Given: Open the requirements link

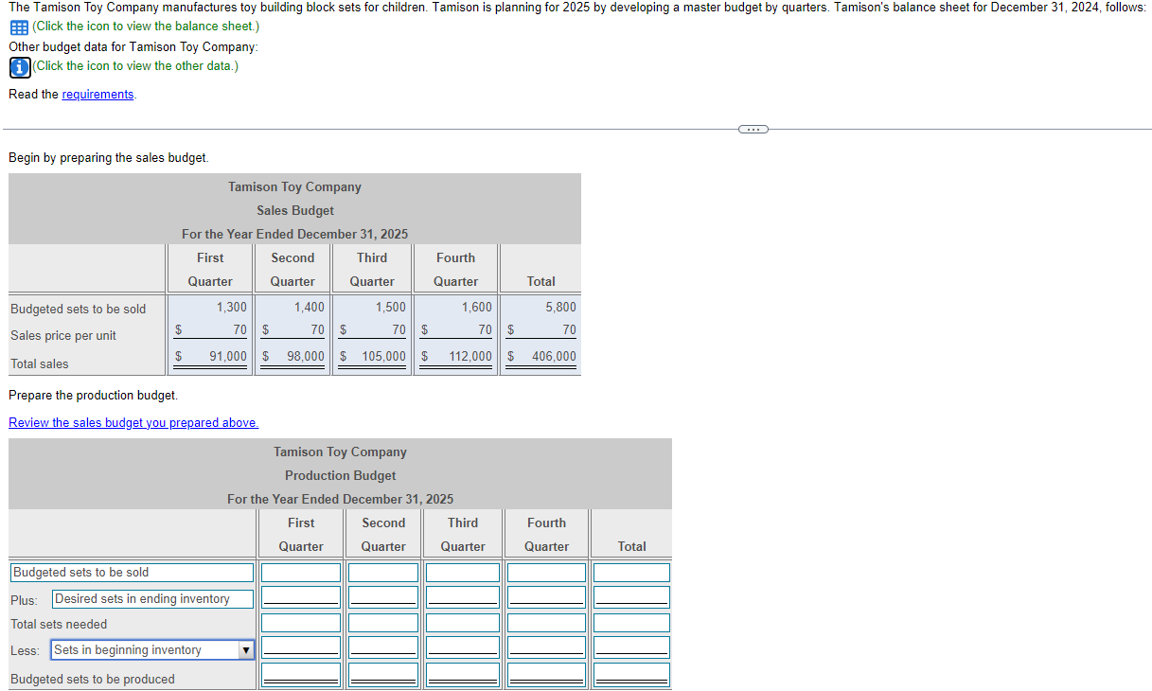Looking at the screenshot, I should pyautogui.click(x=98, y=94).
